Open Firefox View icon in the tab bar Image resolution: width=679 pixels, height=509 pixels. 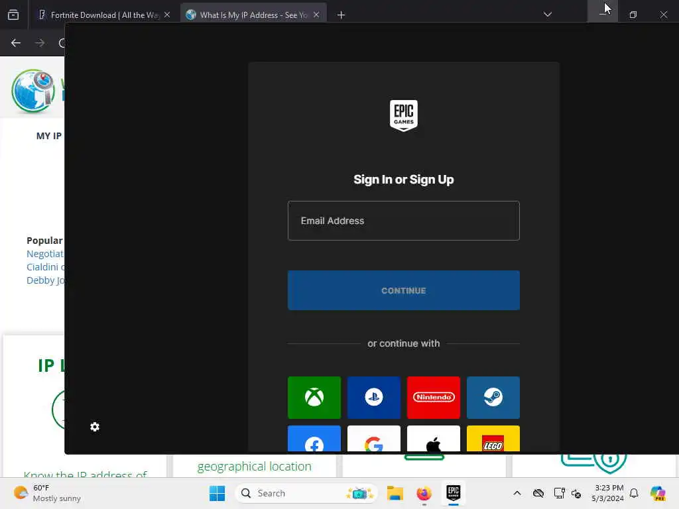13,15
